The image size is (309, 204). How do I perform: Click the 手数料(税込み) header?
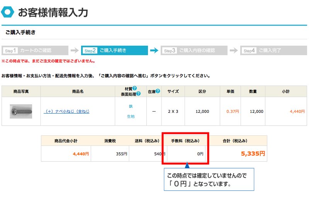point(185,141)
